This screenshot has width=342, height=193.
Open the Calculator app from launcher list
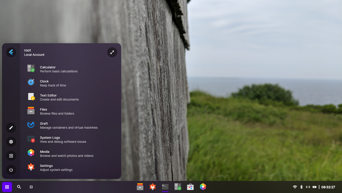tap(48, 69)
